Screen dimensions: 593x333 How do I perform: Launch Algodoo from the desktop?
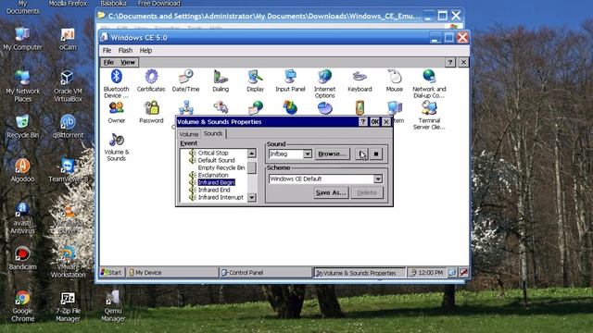[x=22, y=170]
